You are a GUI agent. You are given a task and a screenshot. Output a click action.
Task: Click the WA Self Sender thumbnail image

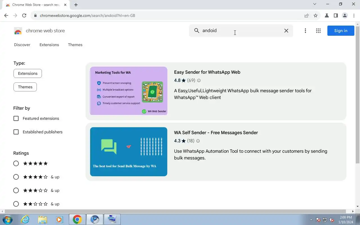129,152
